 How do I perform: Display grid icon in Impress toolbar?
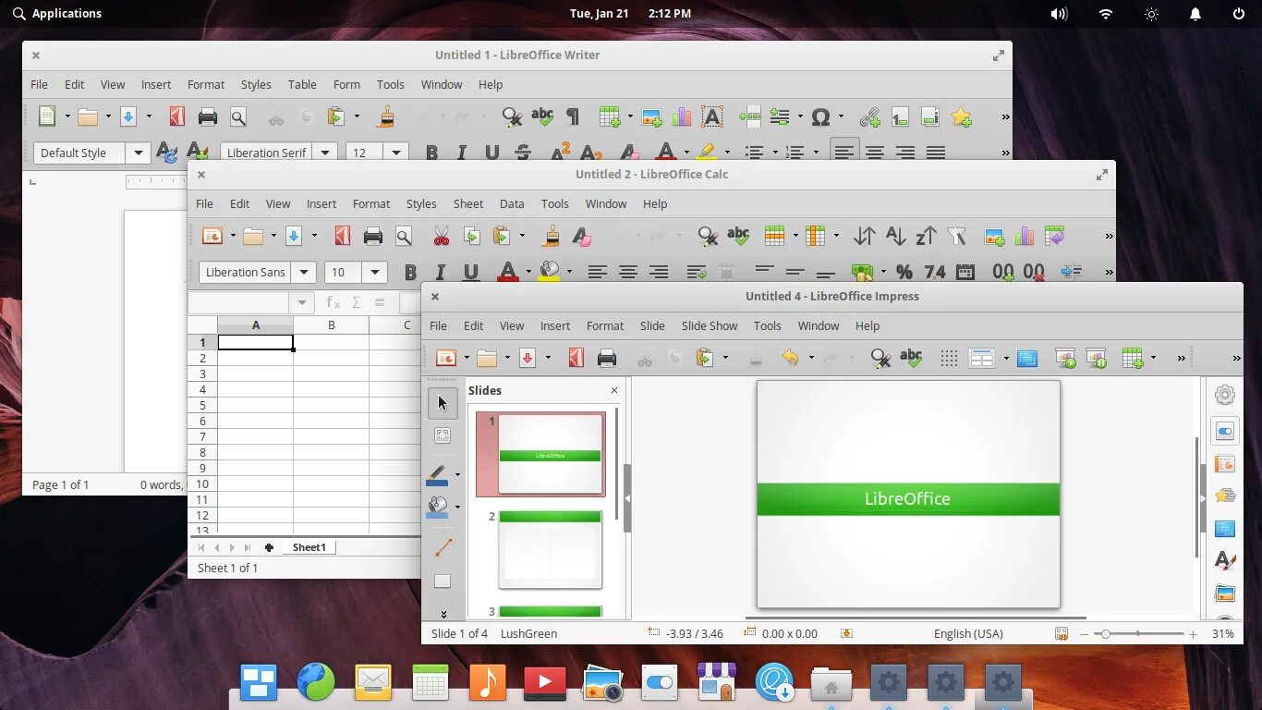click(x=949, y=358)
